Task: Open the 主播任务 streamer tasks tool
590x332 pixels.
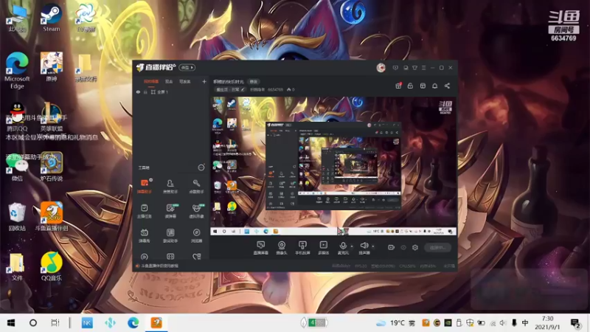Action: 144,211
